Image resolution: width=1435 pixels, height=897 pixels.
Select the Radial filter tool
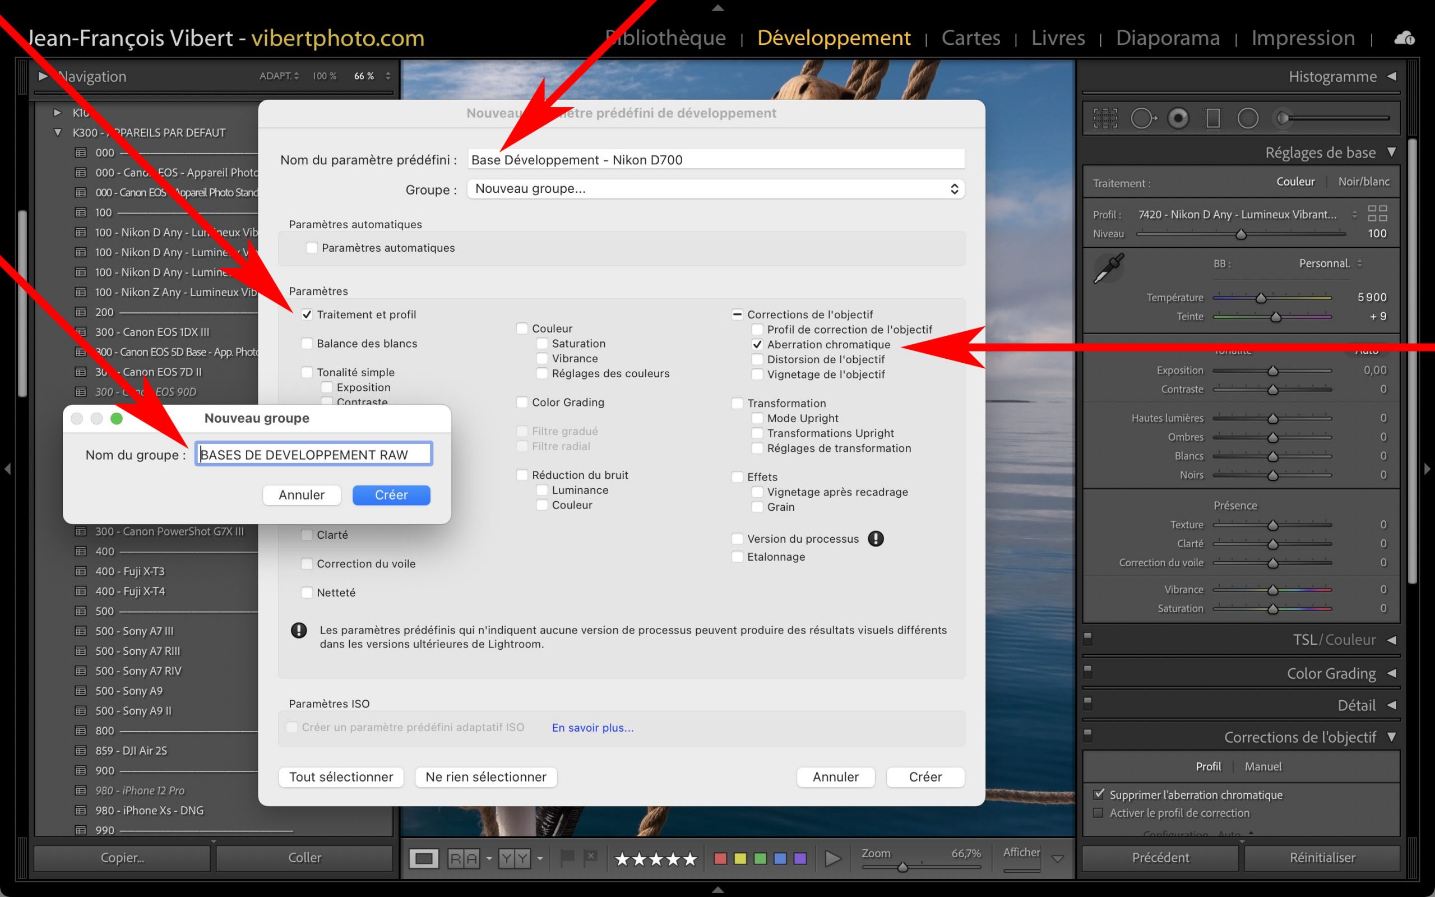pos(1248,119)
